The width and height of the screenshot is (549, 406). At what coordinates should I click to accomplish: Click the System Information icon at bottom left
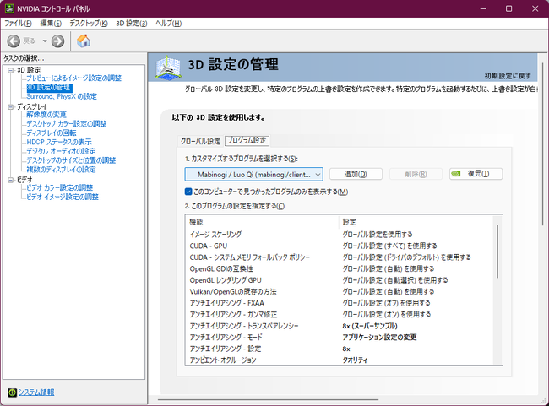click(x=13, y=392)
